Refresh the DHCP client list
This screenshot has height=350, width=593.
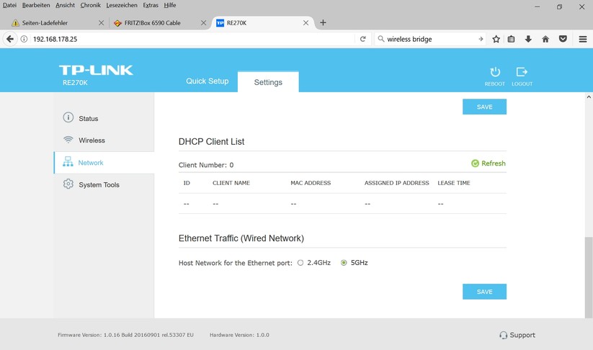pyautogui.click(x=489, y=163)
